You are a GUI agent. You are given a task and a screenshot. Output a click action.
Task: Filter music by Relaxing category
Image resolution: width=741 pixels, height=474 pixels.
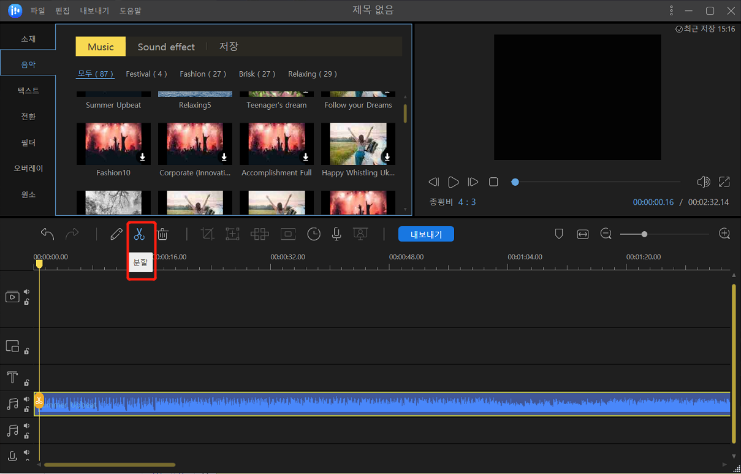(x=312, y=74)
